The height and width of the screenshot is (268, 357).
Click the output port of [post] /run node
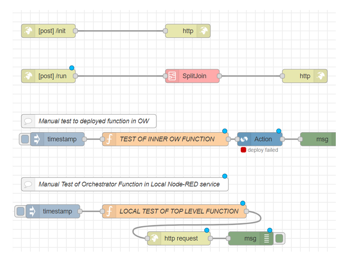pos(75,76)
